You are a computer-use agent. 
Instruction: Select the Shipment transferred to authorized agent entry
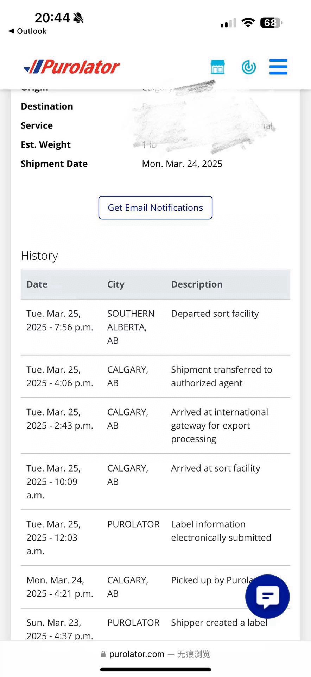point(221,376)
